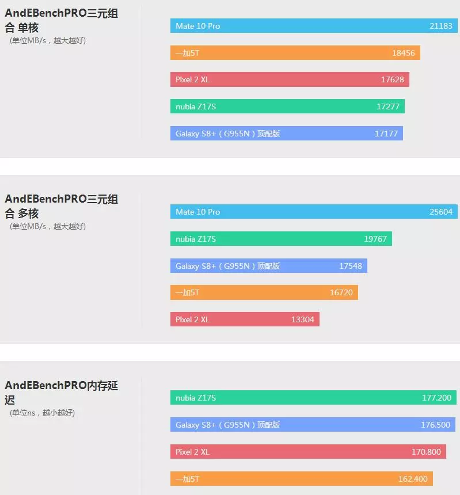
Task: Click the 单位ns 越小越好 subtitle
Action: [42, 413]
